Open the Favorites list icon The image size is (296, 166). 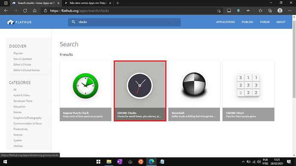(260, 11)
